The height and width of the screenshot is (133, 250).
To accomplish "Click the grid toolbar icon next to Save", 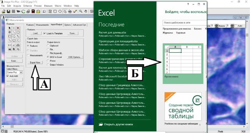I will tap(13, 11).
